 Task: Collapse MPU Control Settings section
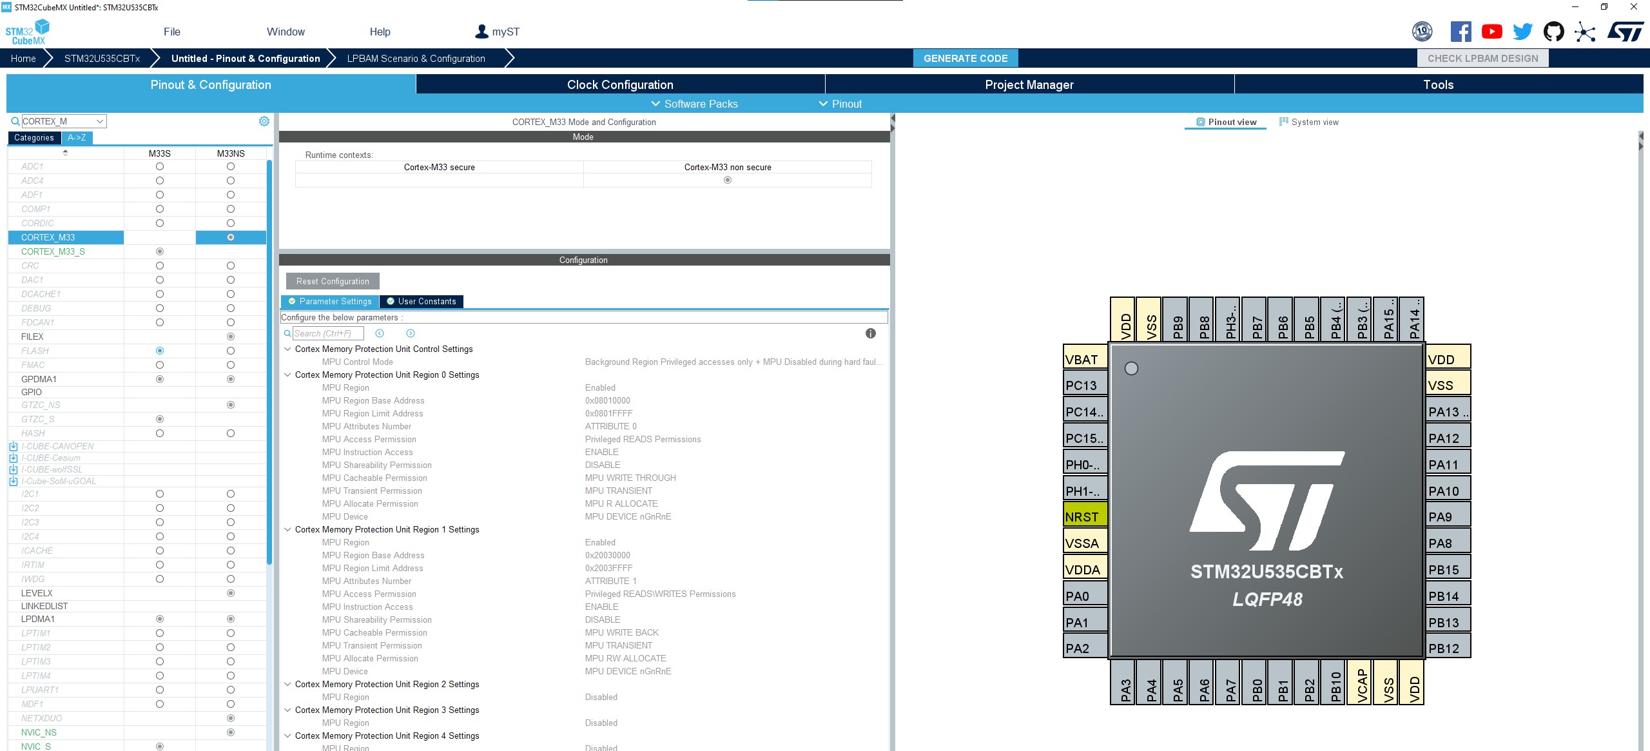point(287,349)
